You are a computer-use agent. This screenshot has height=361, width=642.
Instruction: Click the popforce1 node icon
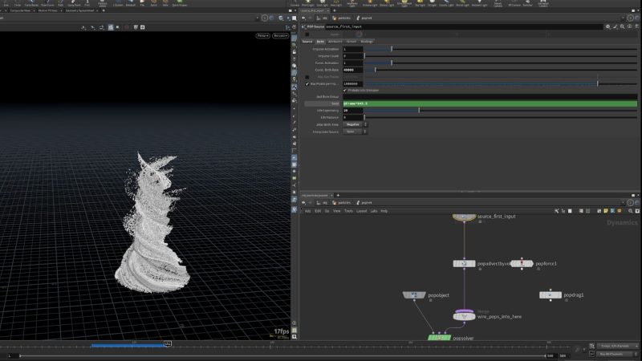click(x=522, y=263)
